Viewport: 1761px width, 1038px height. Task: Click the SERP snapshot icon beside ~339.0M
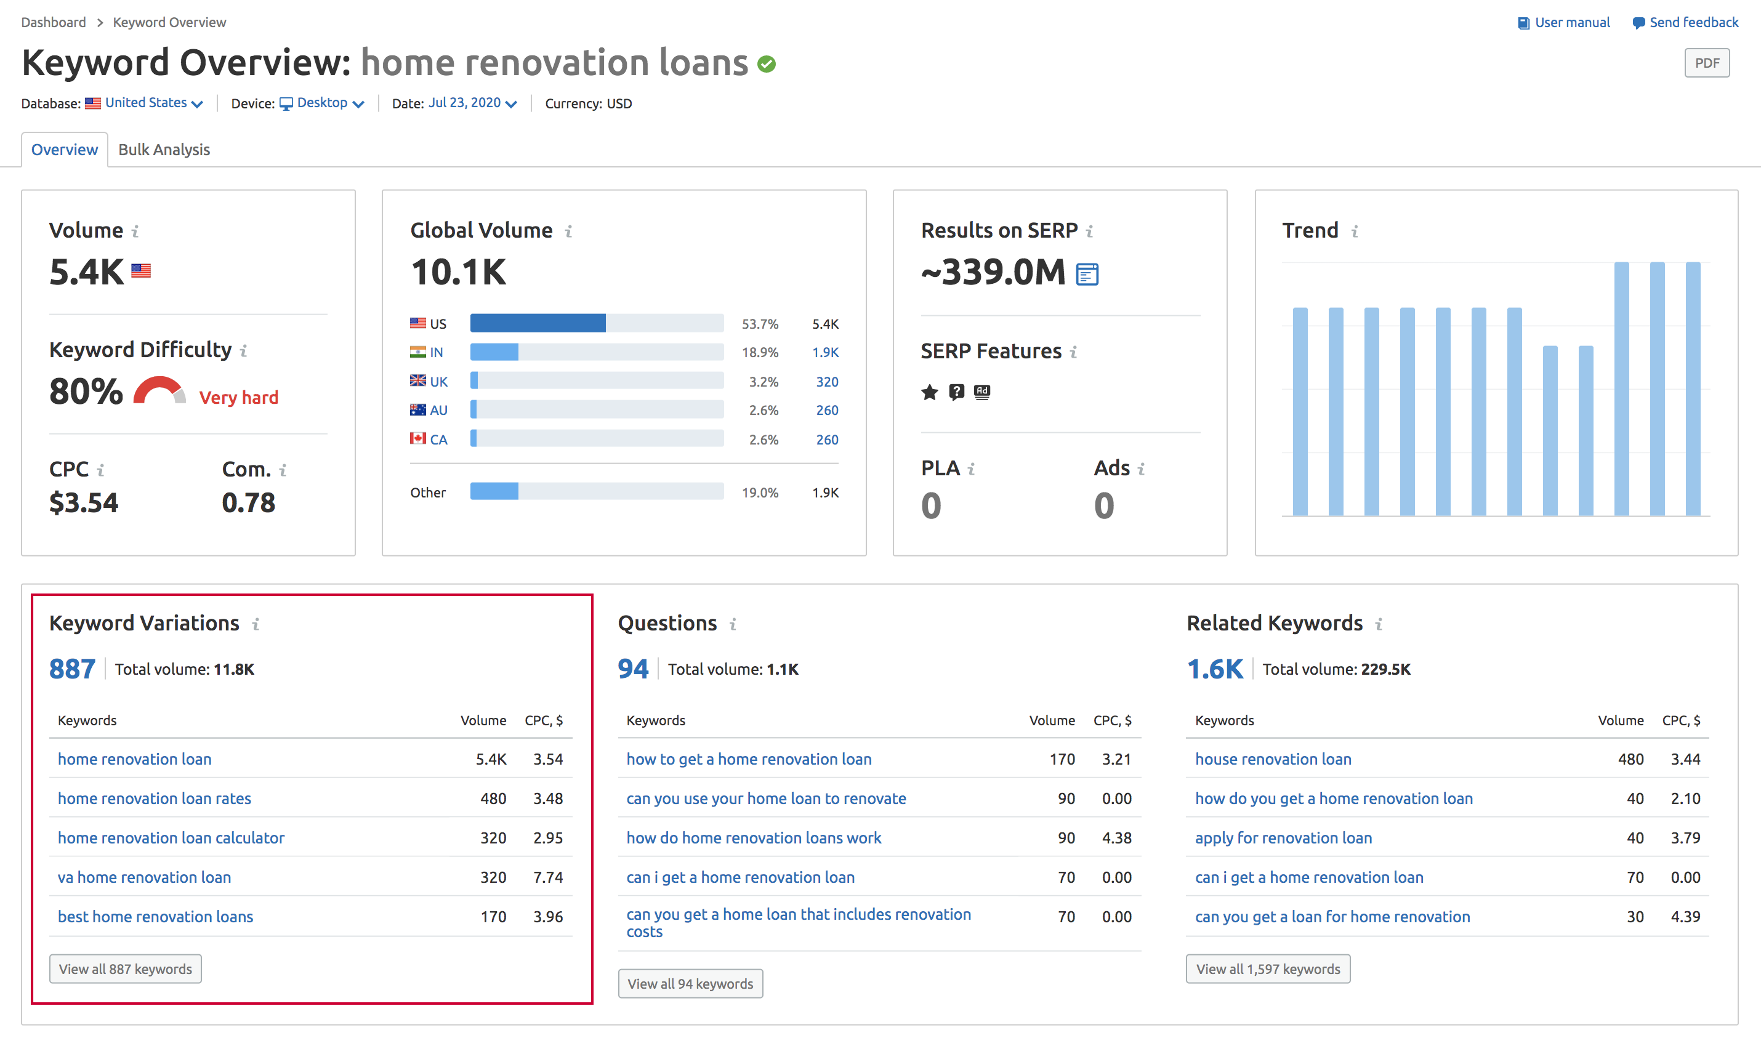coord(1086,274)
